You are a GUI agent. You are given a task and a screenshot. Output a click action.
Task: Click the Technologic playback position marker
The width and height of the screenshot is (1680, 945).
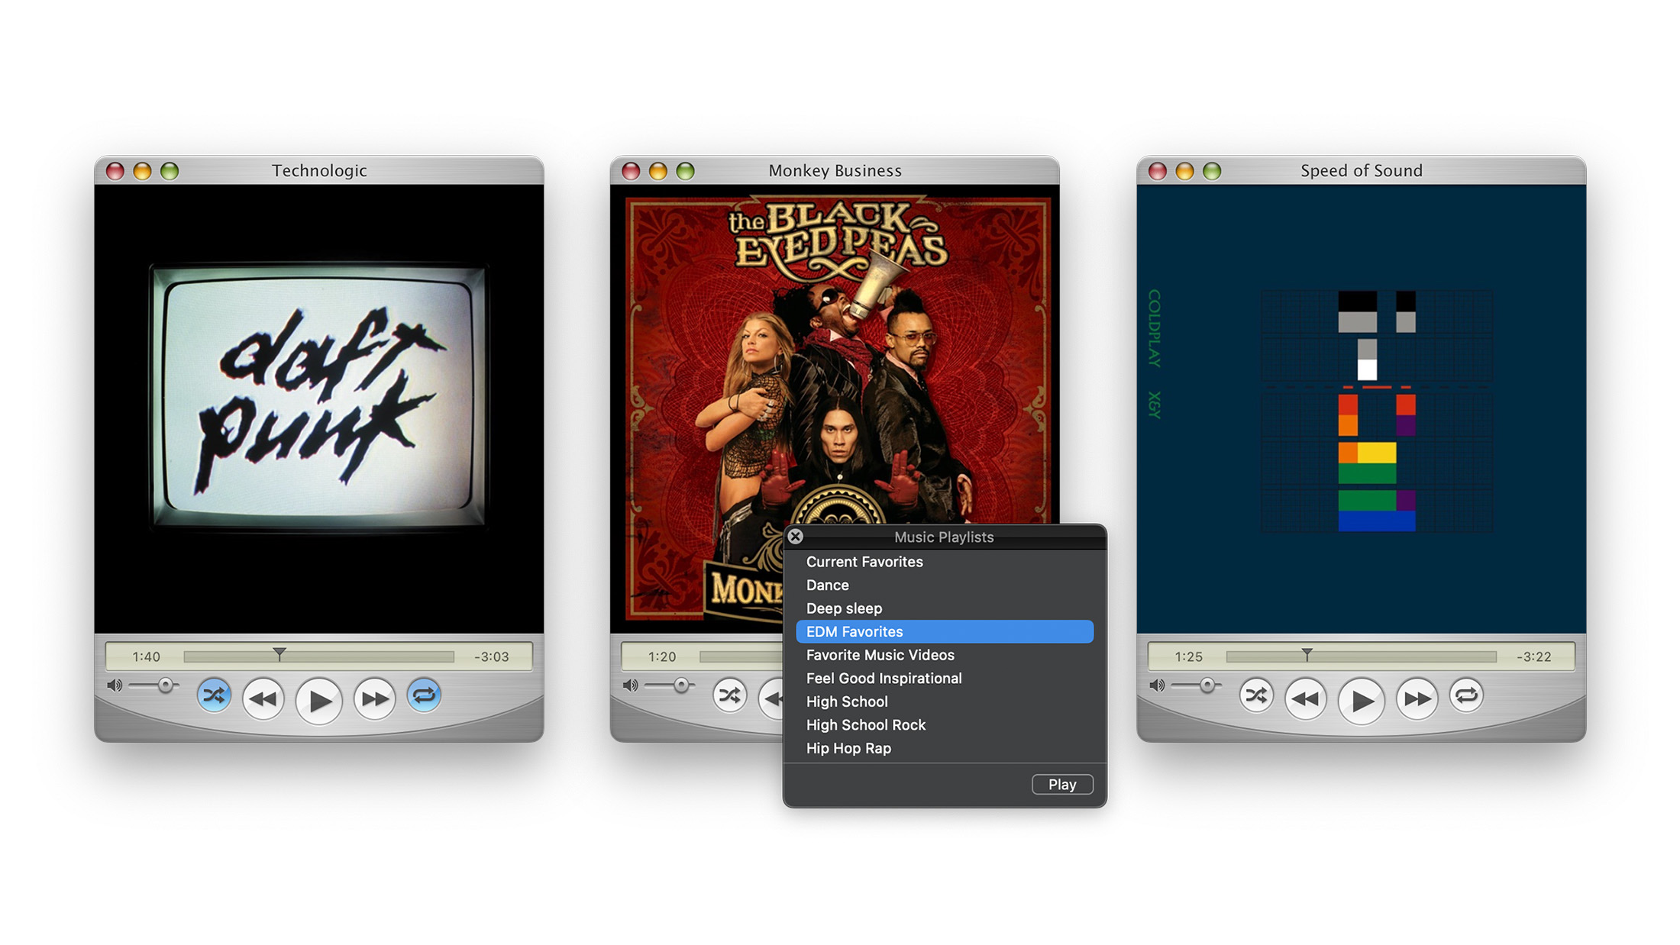click(x=279, y=654)
